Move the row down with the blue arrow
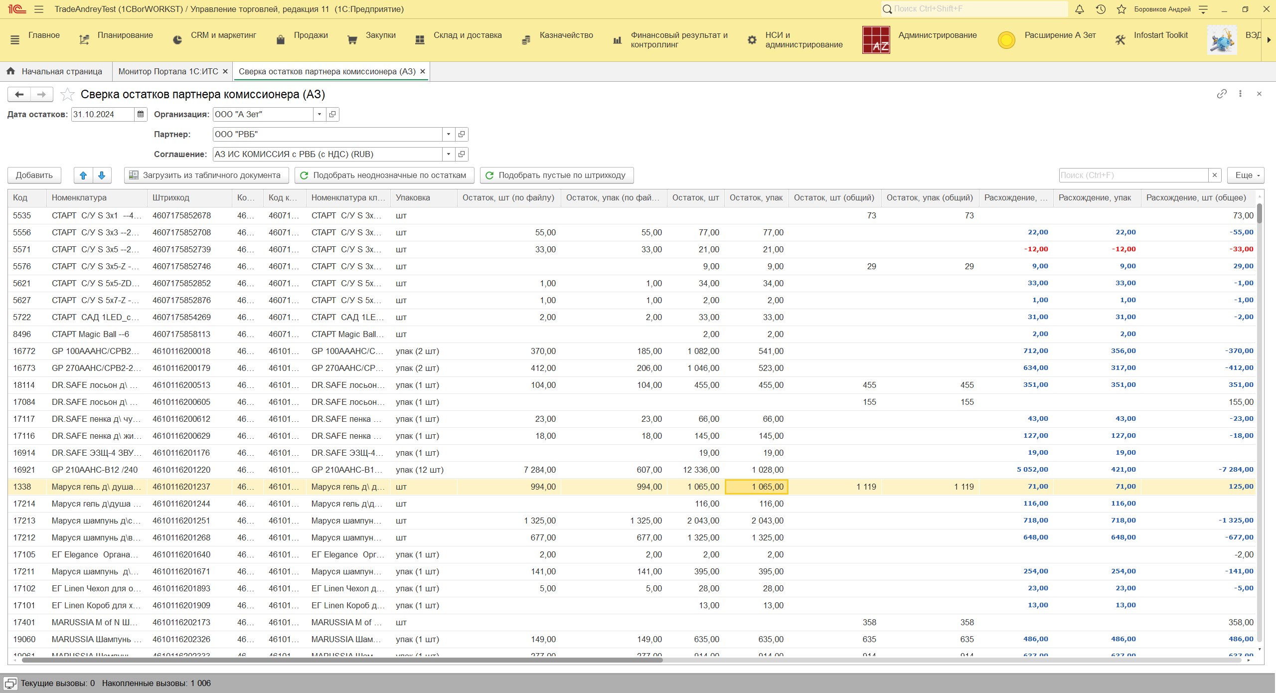 (x=102, y=175)
